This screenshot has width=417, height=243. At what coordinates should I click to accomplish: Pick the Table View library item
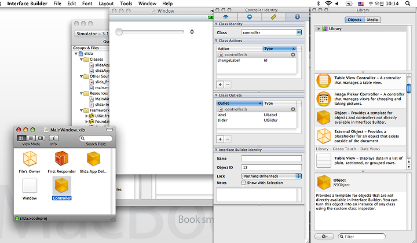click(361, 160)
